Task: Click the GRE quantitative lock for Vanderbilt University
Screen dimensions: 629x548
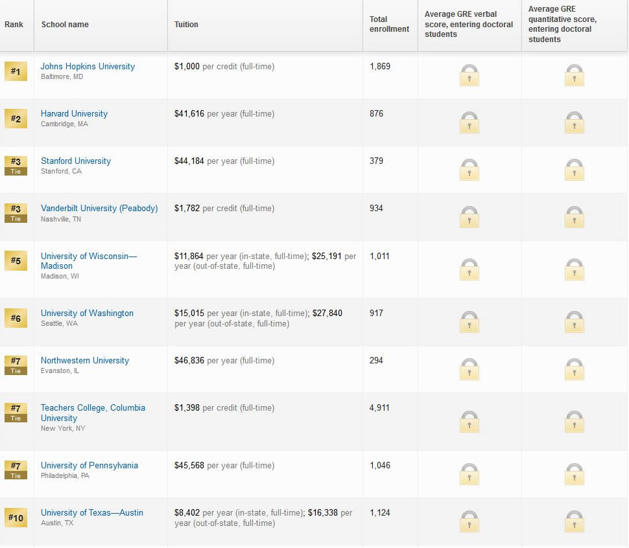Action: coord(574,217)
